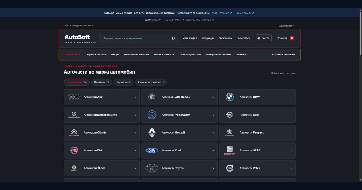Viewport: 362px width, 190px height.
Task: Open Авточасти Fiat row text
Action: [x=93, y=150]
